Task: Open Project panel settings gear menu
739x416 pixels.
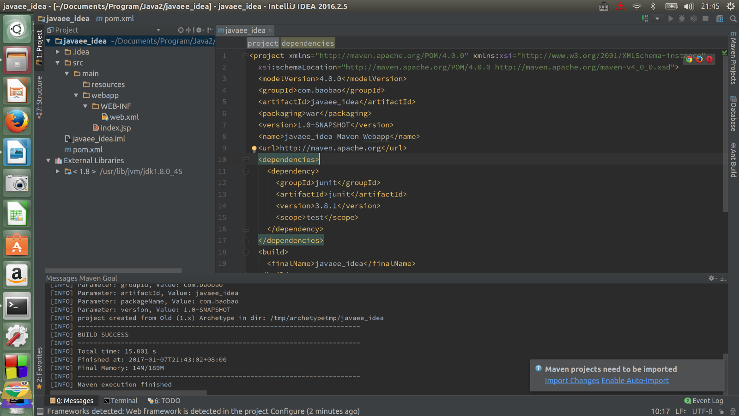Action: [200, 30]
